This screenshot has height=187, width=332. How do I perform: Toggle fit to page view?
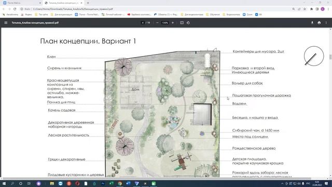click(182, 23)
